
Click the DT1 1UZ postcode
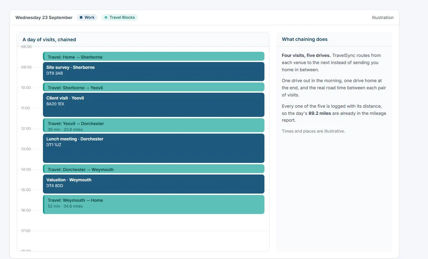[54, 145]
